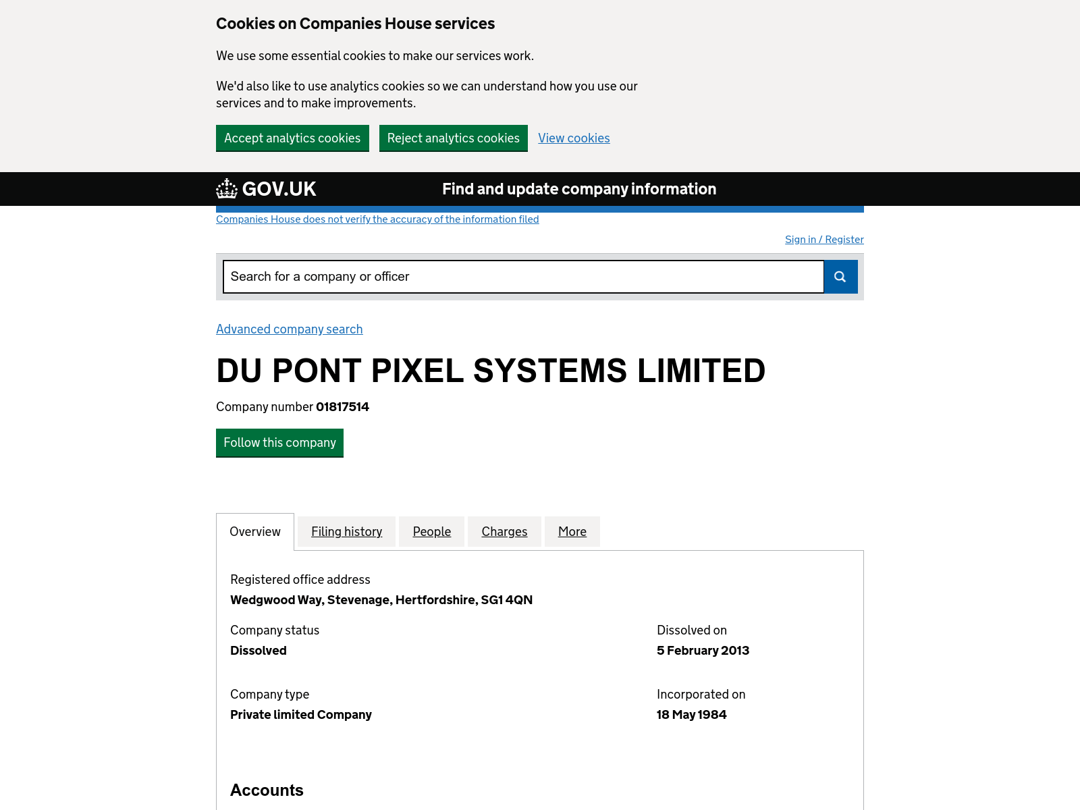Open Advanced company search

tap(290, 329)
